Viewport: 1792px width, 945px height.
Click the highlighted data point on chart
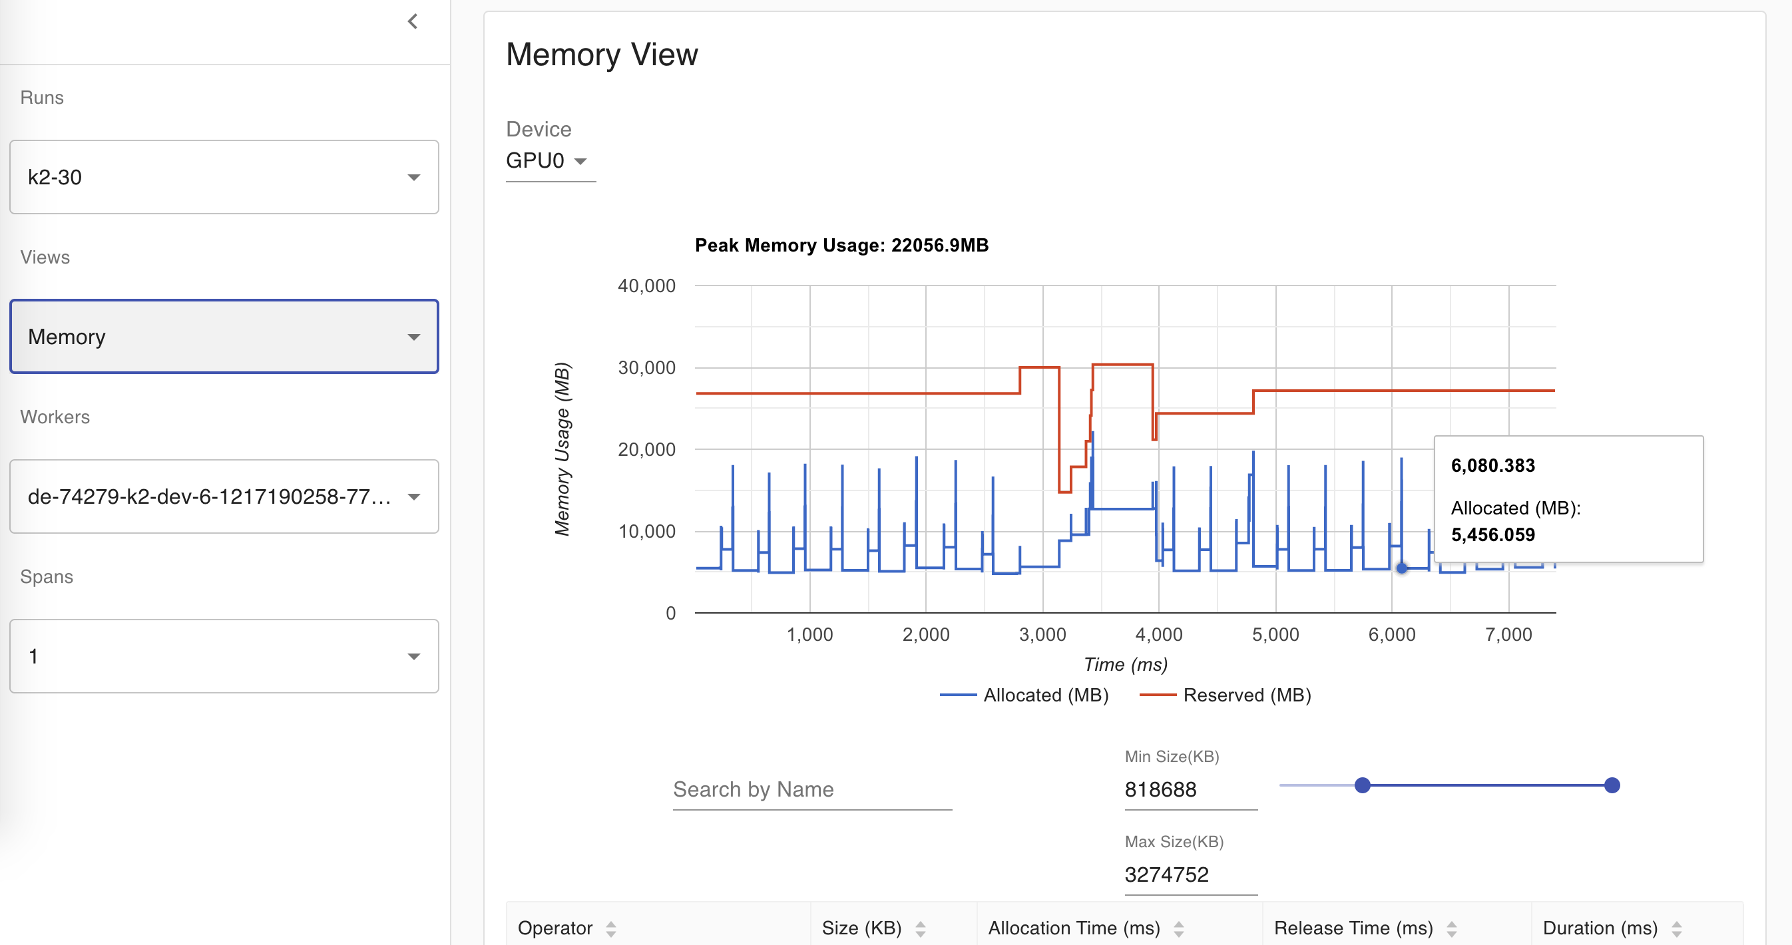(1401, 568)
